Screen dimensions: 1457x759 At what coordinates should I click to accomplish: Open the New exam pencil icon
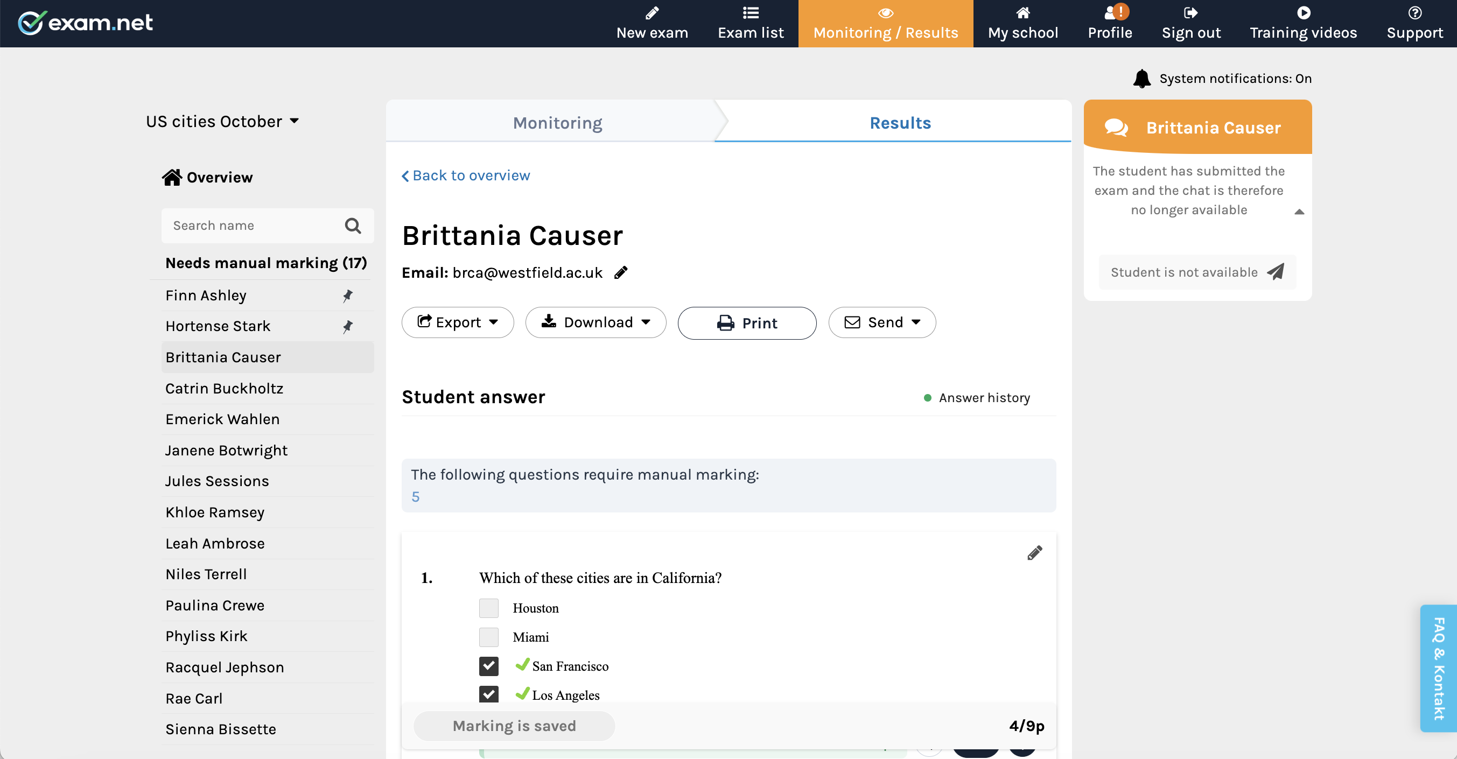(x=652, y=13)
